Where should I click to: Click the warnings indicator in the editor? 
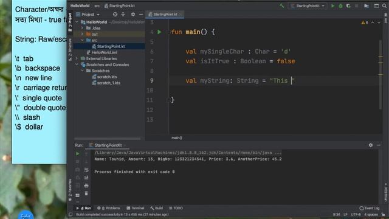coord(365,23)
